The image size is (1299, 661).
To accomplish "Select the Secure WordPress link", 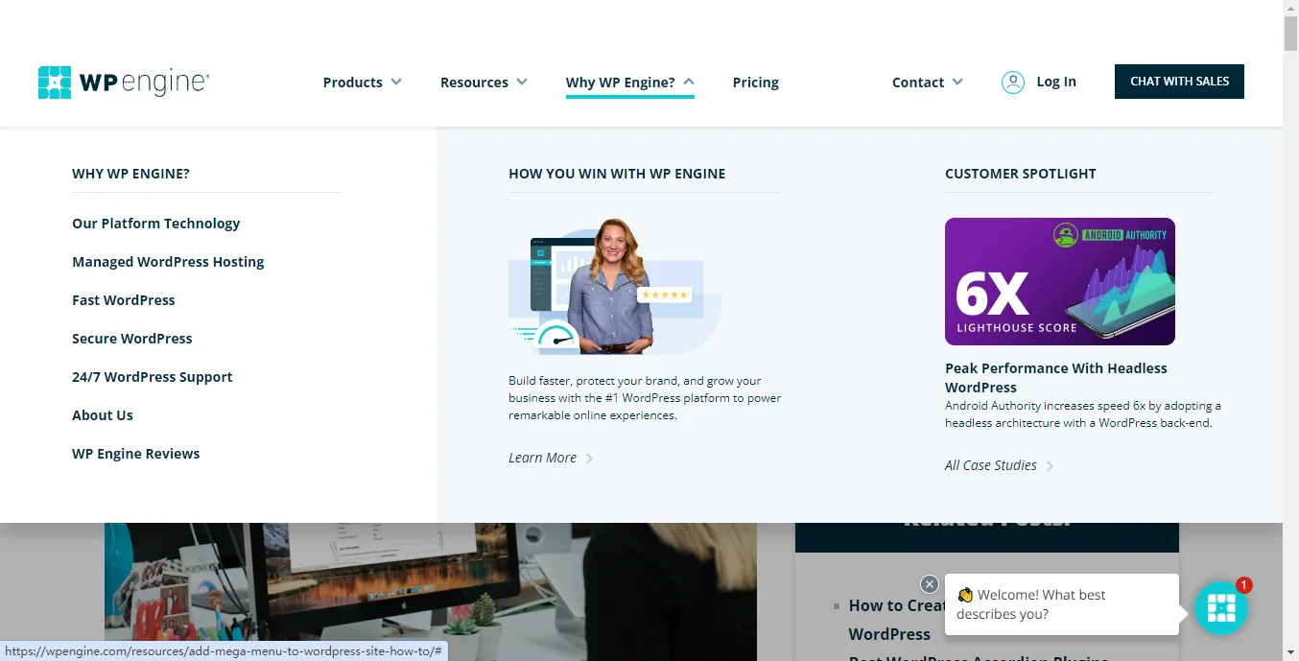I will [132, 339].
